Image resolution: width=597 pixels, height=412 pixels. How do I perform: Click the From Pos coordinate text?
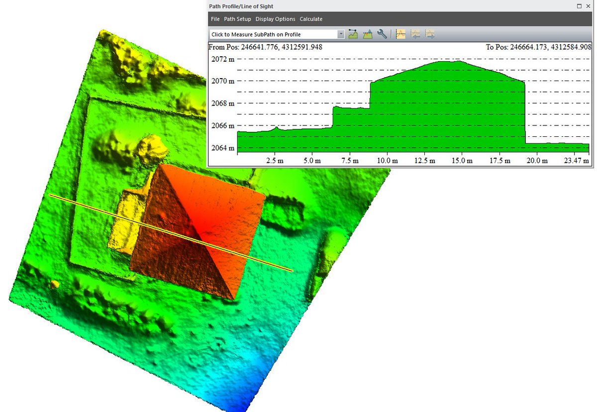pos(267,46)
